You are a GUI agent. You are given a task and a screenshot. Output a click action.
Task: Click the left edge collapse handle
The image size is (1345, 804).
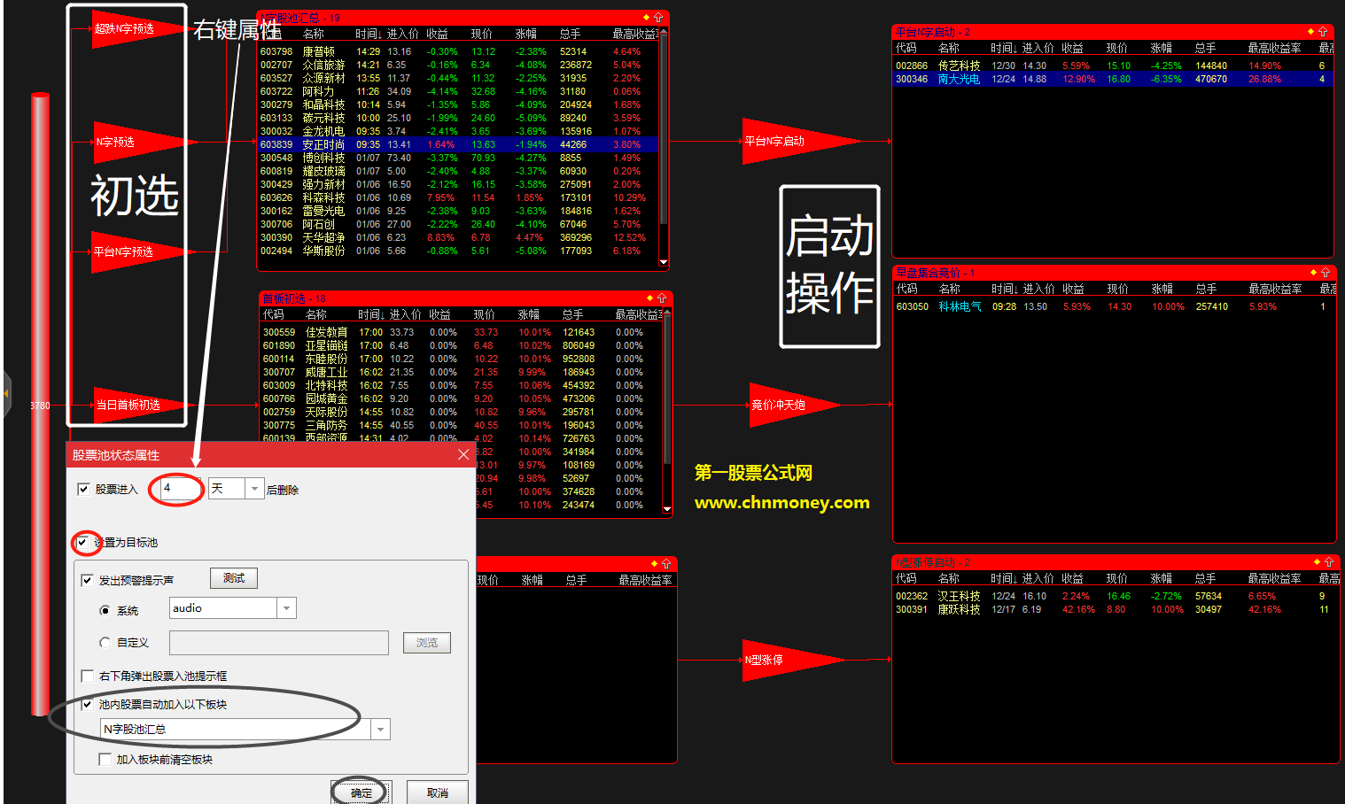coord(7,394)
